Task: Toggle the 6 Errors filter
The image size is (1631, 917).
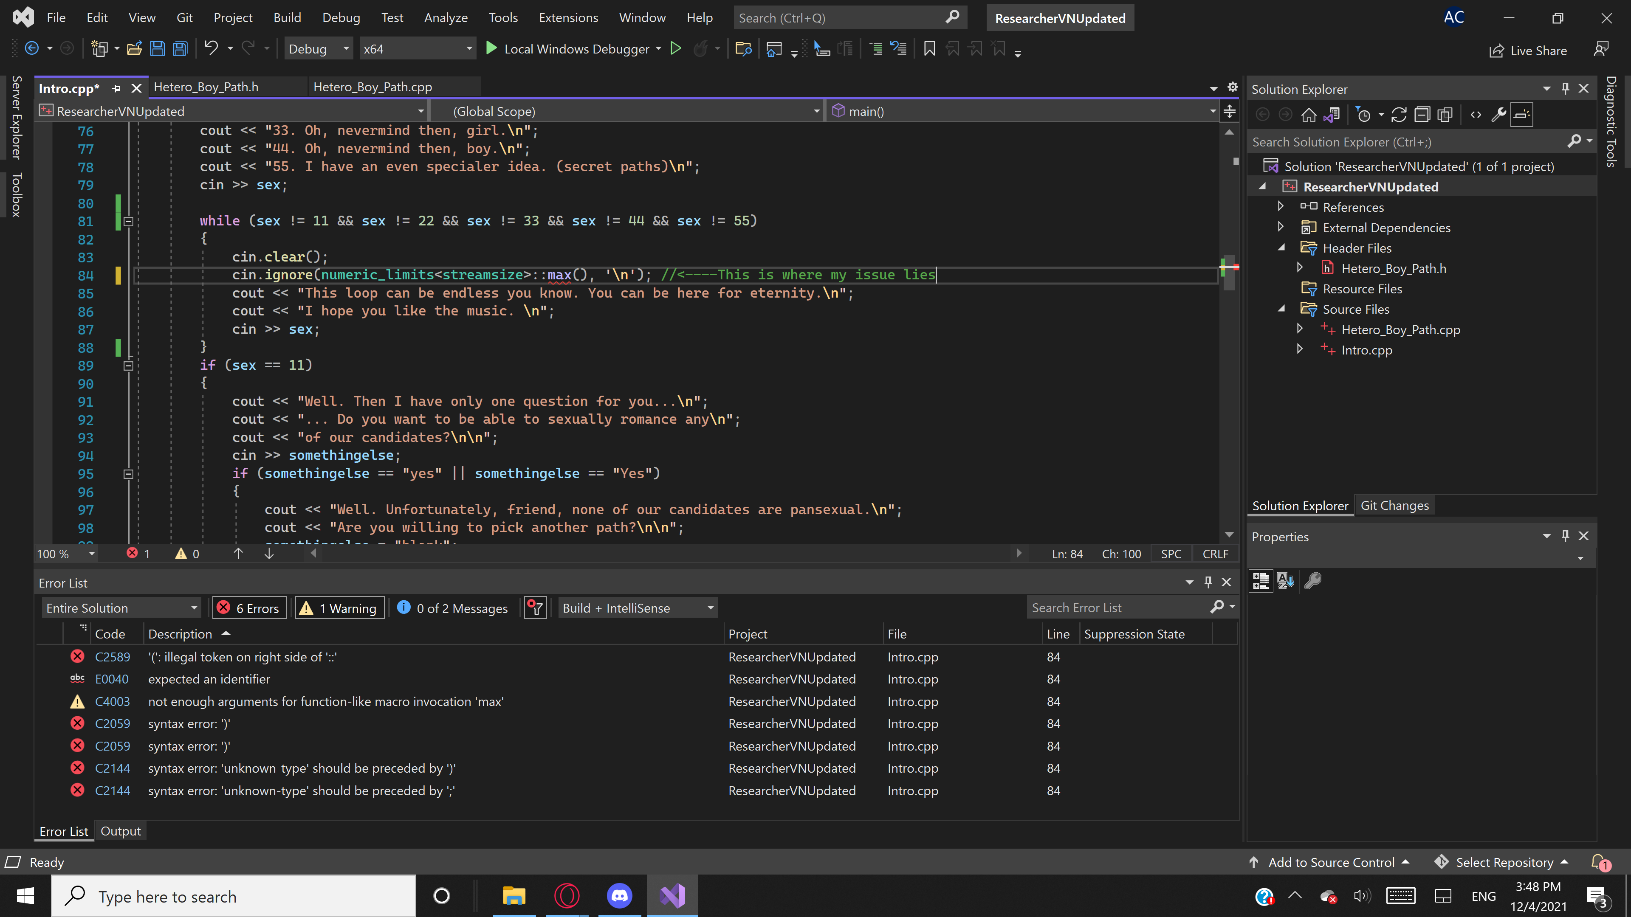Action: (249, 608)
